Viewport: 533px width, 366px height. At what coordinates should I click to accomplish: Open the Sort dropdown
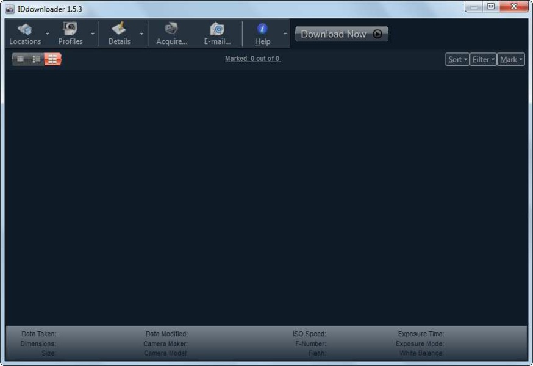coord(457,60)
